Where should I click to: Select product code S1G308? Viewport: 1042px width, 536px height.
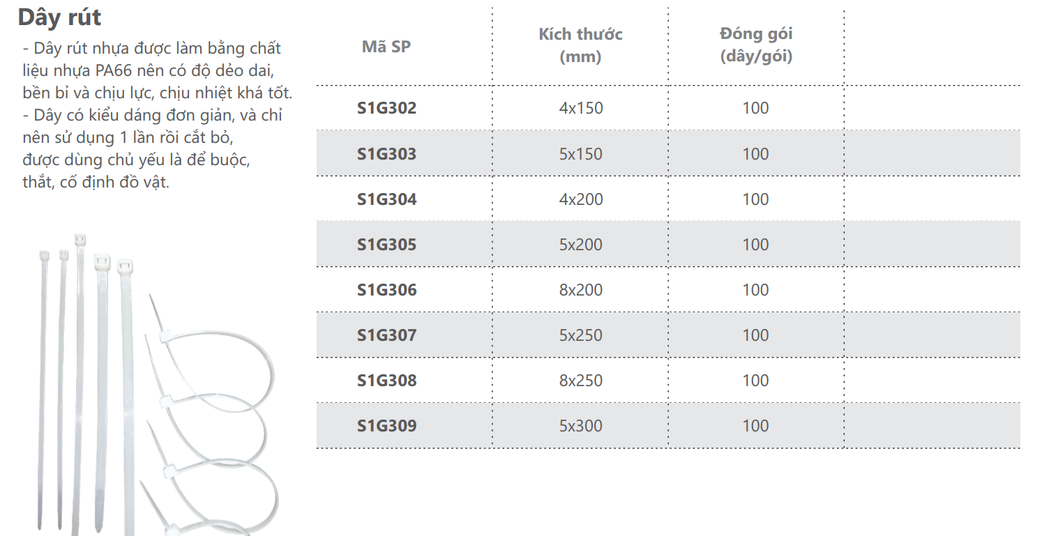pyautogui.click(x=387, y=381)
